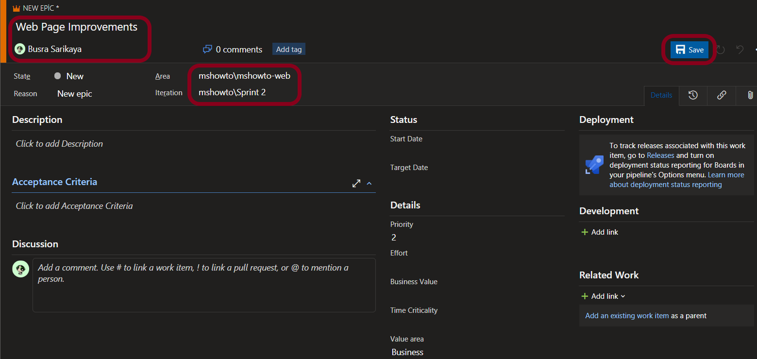Click the comments speech bubble icon
The width and height of the screenshot is (757, 359).
[x=207, y=49]
